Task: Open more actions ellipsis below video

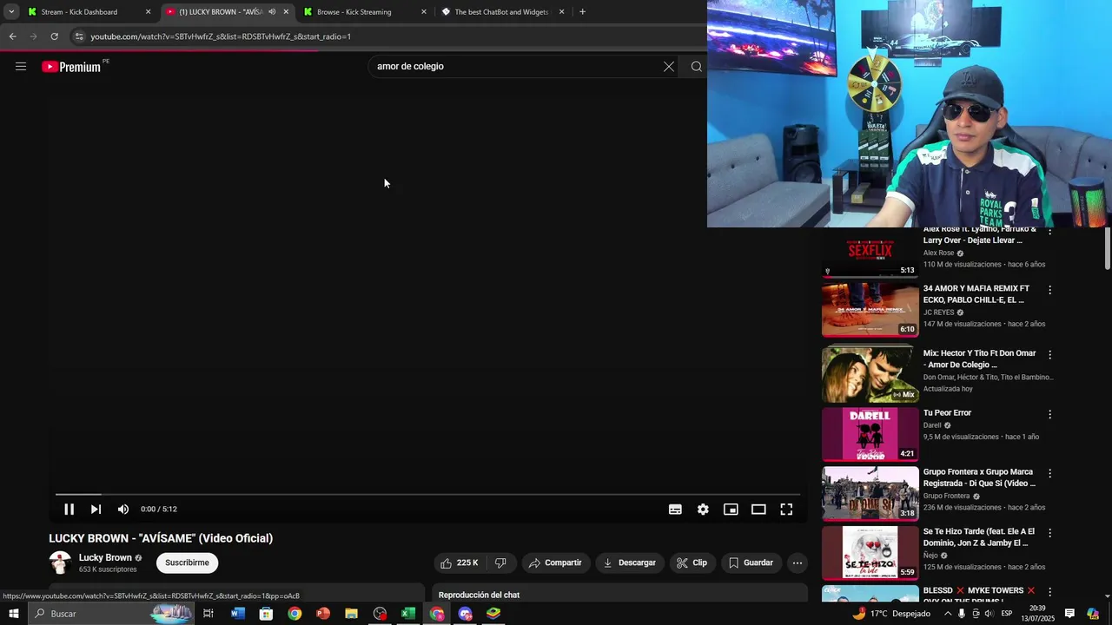Action: (798, 562)
